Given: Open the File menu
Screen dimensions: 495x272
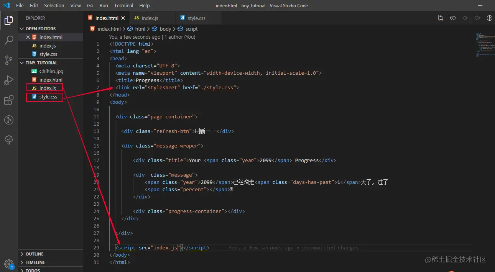Looking at the screenshot, I should coord(20,5).
